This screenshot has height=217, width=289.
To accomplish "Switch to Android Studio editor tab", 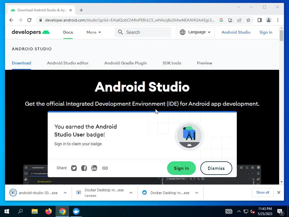I will pyautogui.click(x=68, y=63).
